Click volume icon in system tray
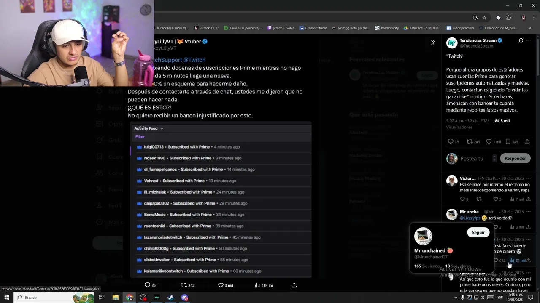This screenshot has height=303, width=540. [x=482, y=298]
